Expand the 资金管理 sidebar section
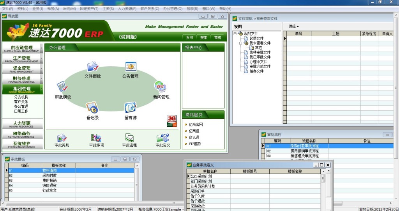Screen dimensions: 399x211 [22, 69]
